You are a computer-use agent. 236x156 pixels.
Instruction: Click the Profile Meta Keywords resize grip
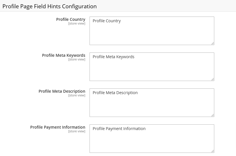click(213, 79)
